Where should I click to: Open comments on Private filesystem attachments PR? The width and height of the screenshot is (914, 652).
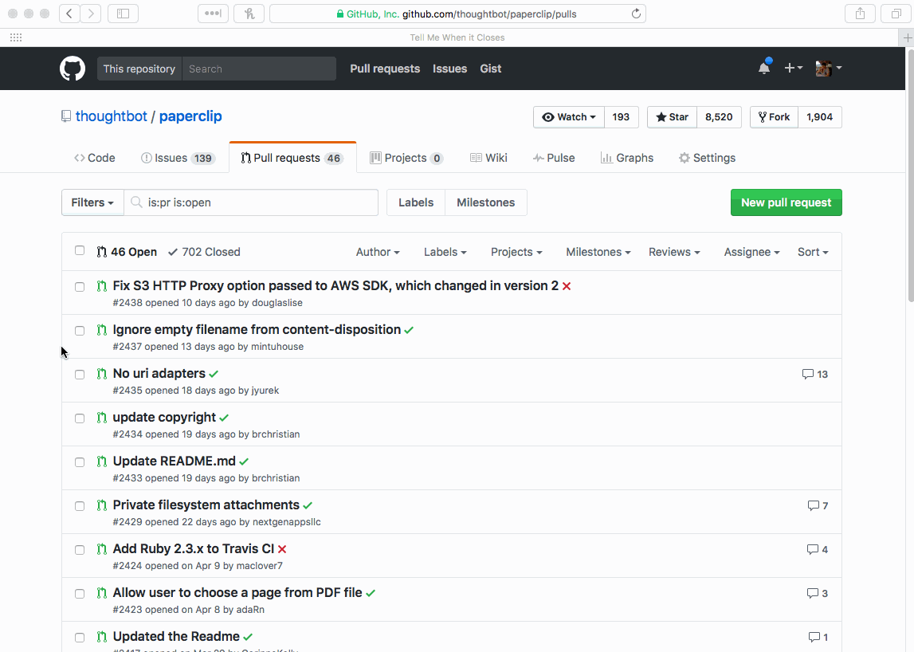point(818,505)
